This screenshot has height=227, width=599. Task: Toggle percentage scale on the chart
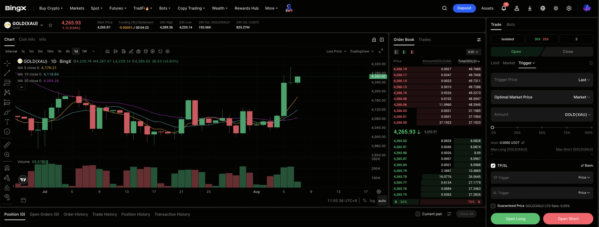[x=365, y=200]
